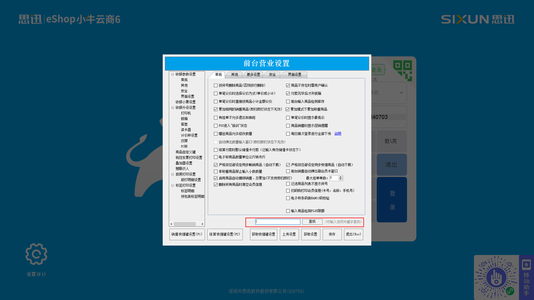Image resolution: width=534 pixels, height=300 pixels.
Task: Click 退出 button in login window
Action: (x=392, y=164)
